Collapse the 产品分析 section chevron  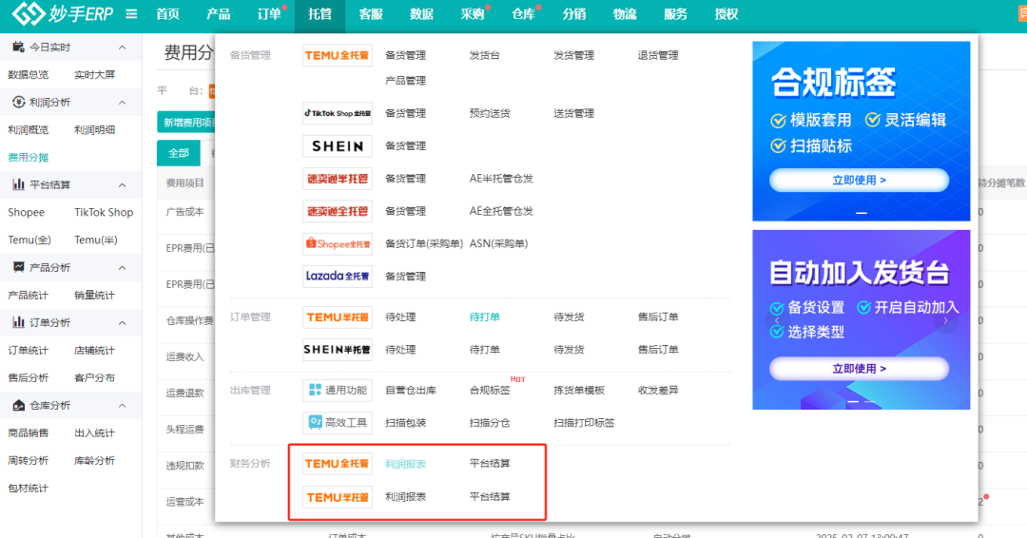tap(123, 268)
